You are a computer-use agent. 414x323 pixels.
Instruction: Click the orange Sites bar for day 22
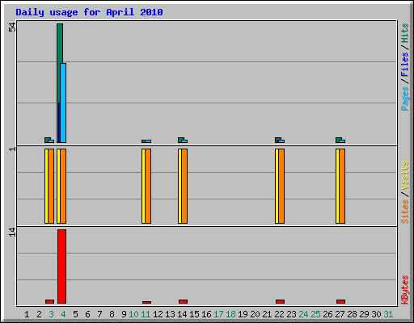pos(281,186)
